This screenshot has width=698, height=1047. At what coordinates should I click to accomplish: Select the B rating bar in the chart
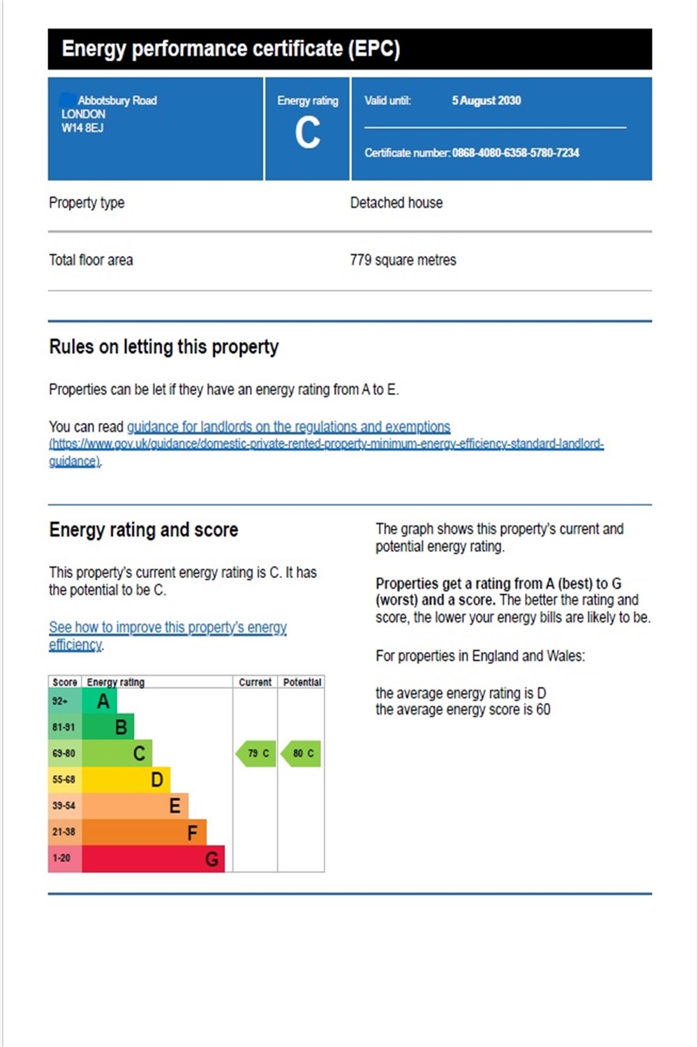click(108, 727)
